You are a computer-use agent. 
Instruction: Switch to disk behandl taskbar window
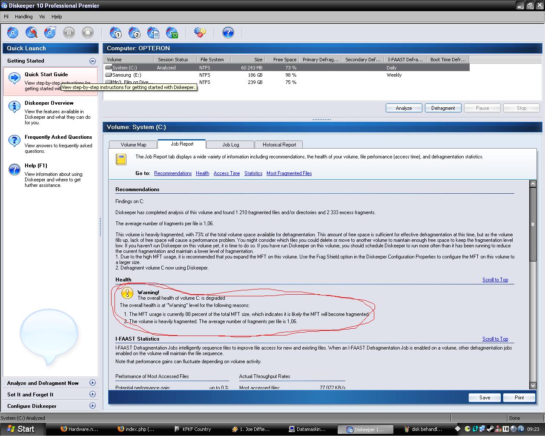(x=424, y=429)
